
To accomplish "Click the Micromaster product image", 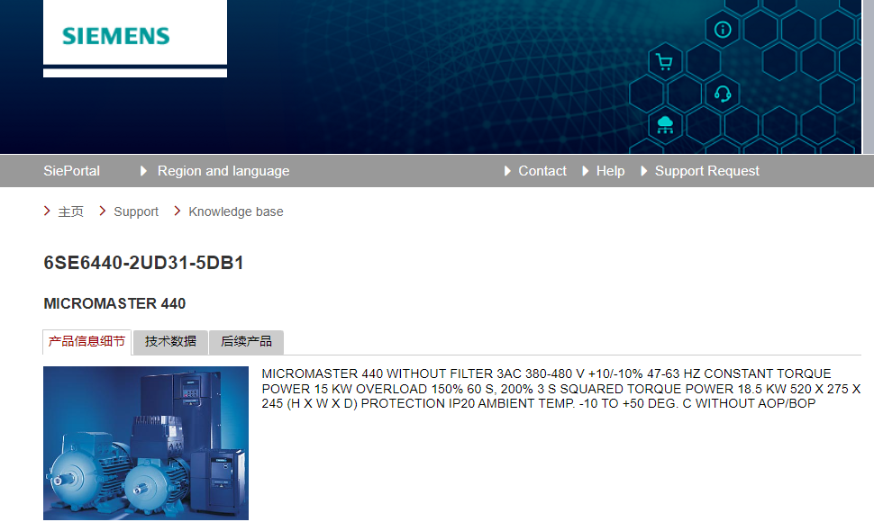I will [x=146, y=443].
